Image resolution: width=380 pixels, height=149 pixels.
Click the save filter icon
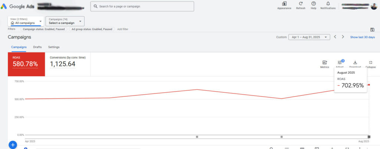click(x=372, y=30)
